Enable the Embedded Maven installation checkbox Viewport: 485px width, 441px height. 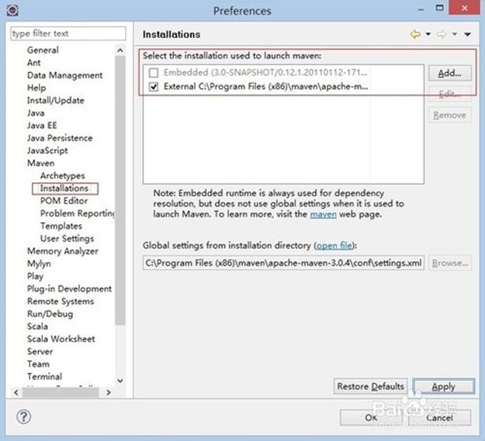pos(154,73)
